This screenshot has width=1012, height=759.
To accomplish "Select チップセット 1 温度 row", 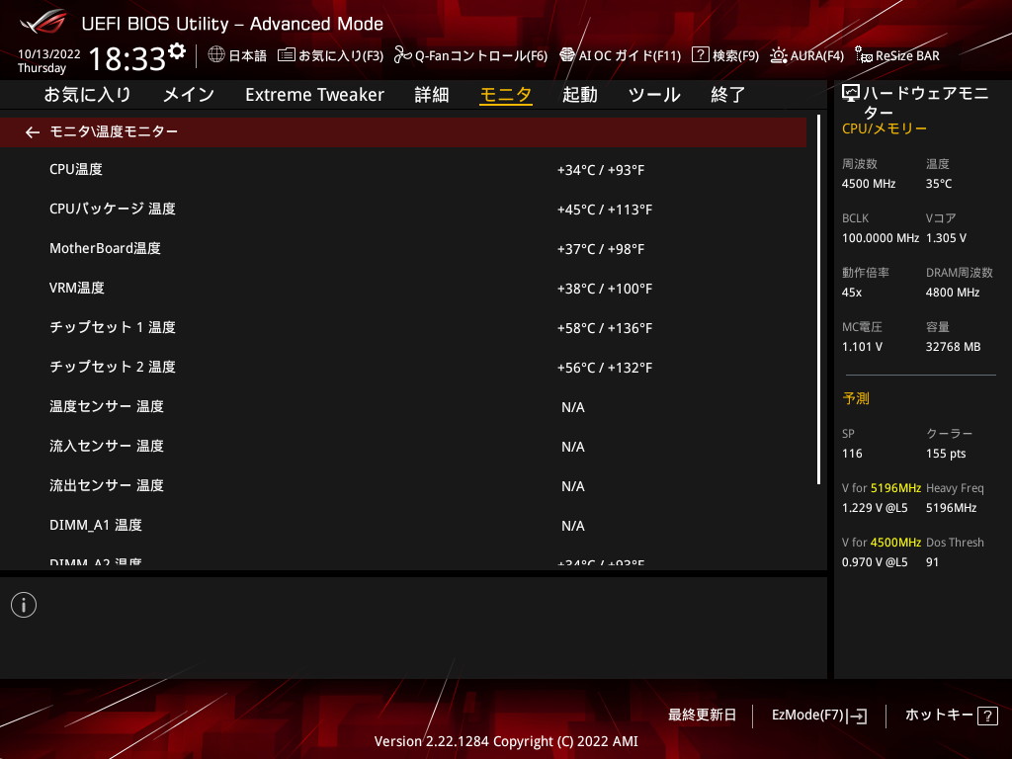I will 403,328.
